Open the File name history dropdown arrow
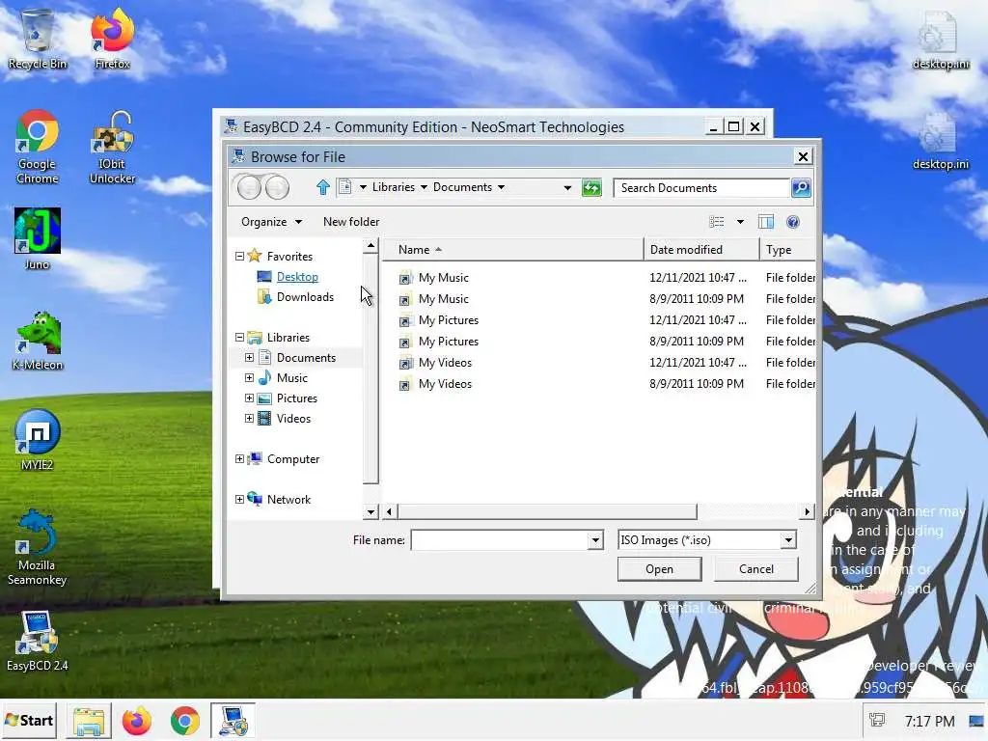 click(x=595, y=540)
